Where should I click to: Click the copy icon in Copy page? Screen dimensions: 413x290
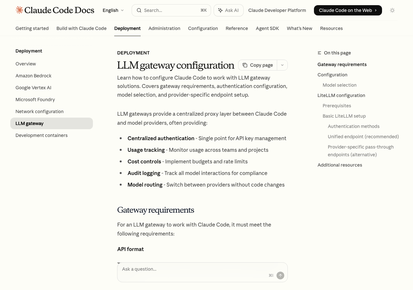(x=245, y=65)
